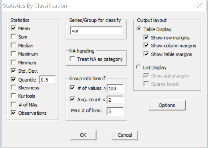Viewport: 208px width, 148px height.
Task: Enable Skewness statistic
Action: (x=13, y=88)
